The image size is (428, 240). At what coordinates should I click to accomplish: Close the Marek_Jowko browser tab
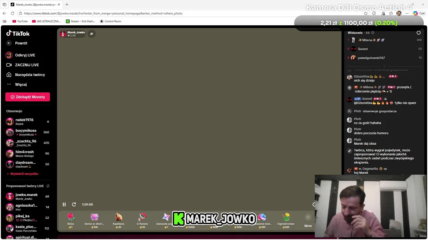(59, 5)
